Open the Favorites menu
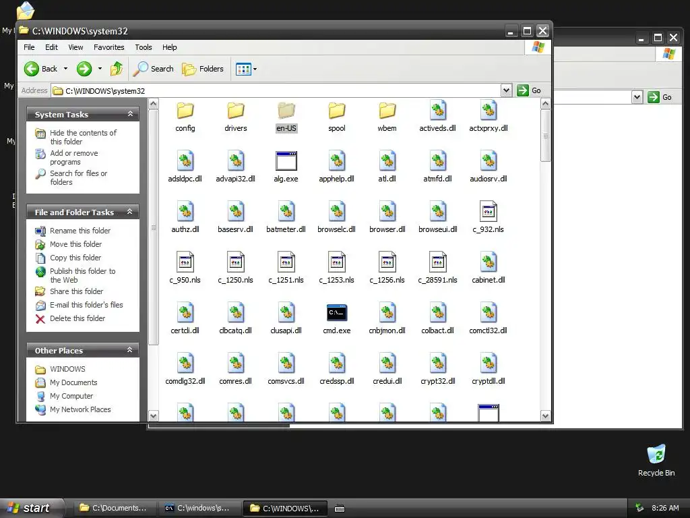The image size is (690, 518). pos(108,47)
